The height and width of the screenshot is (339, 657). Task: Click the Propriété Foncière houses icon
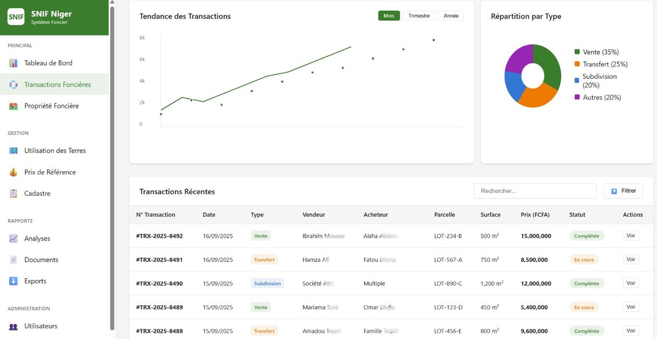(x=13, y=106)
